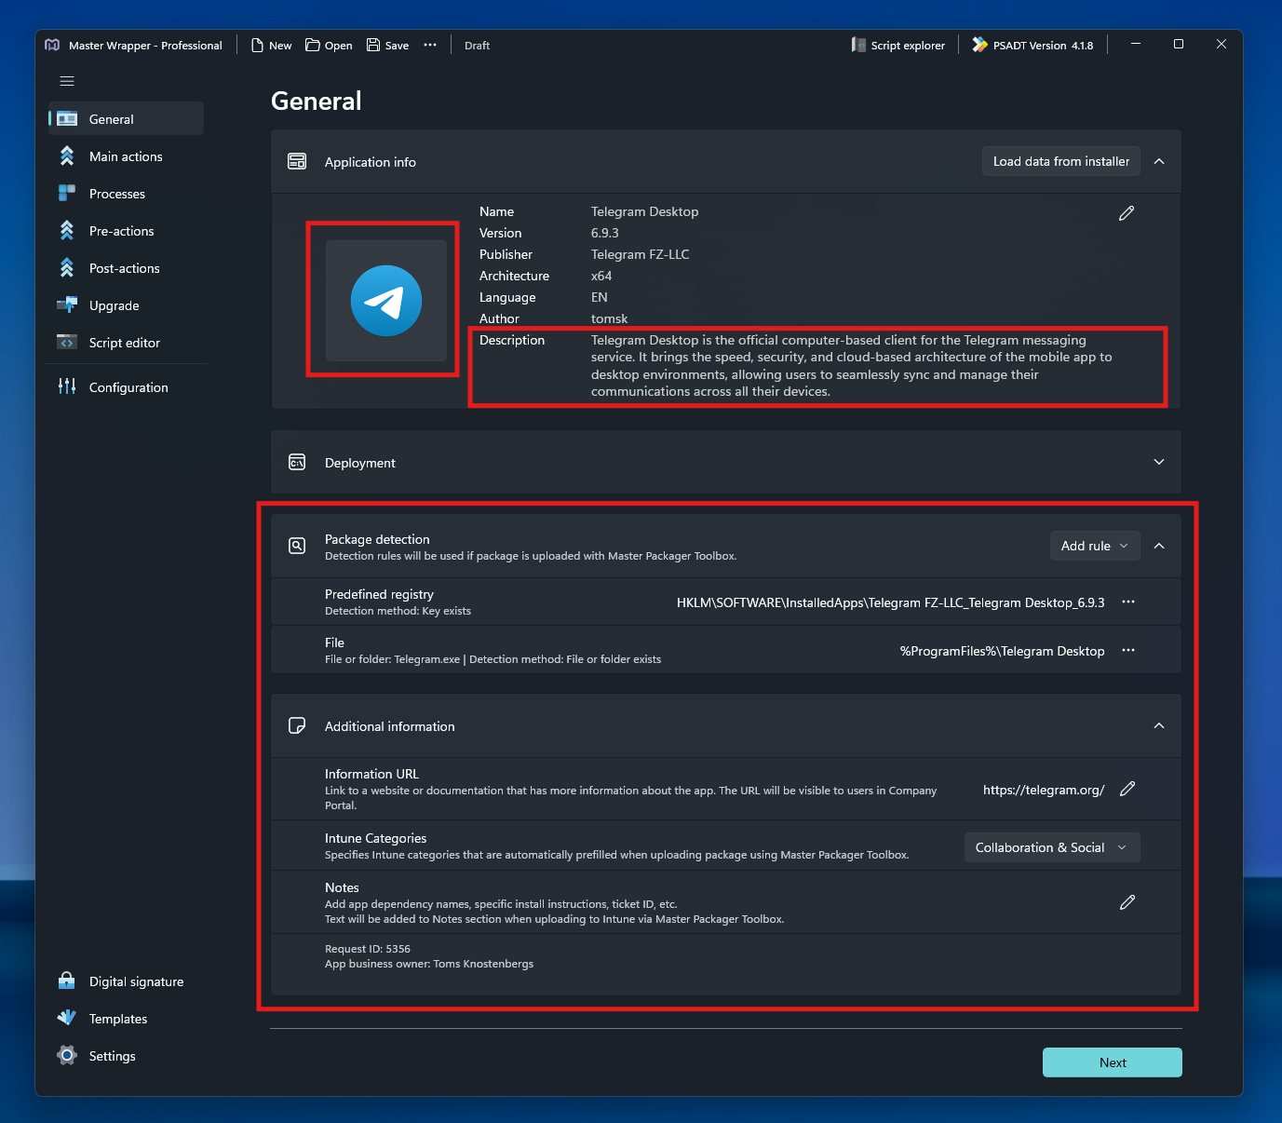Click the Draft status label
Viewport: 1282px width, 1123px height.
tap(477, 46)
